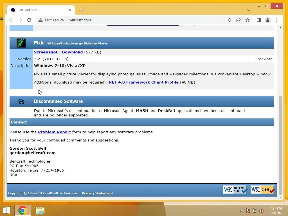
Task: Open .NET 4.0 Framework Client Profile link
Action: (143, 82)
